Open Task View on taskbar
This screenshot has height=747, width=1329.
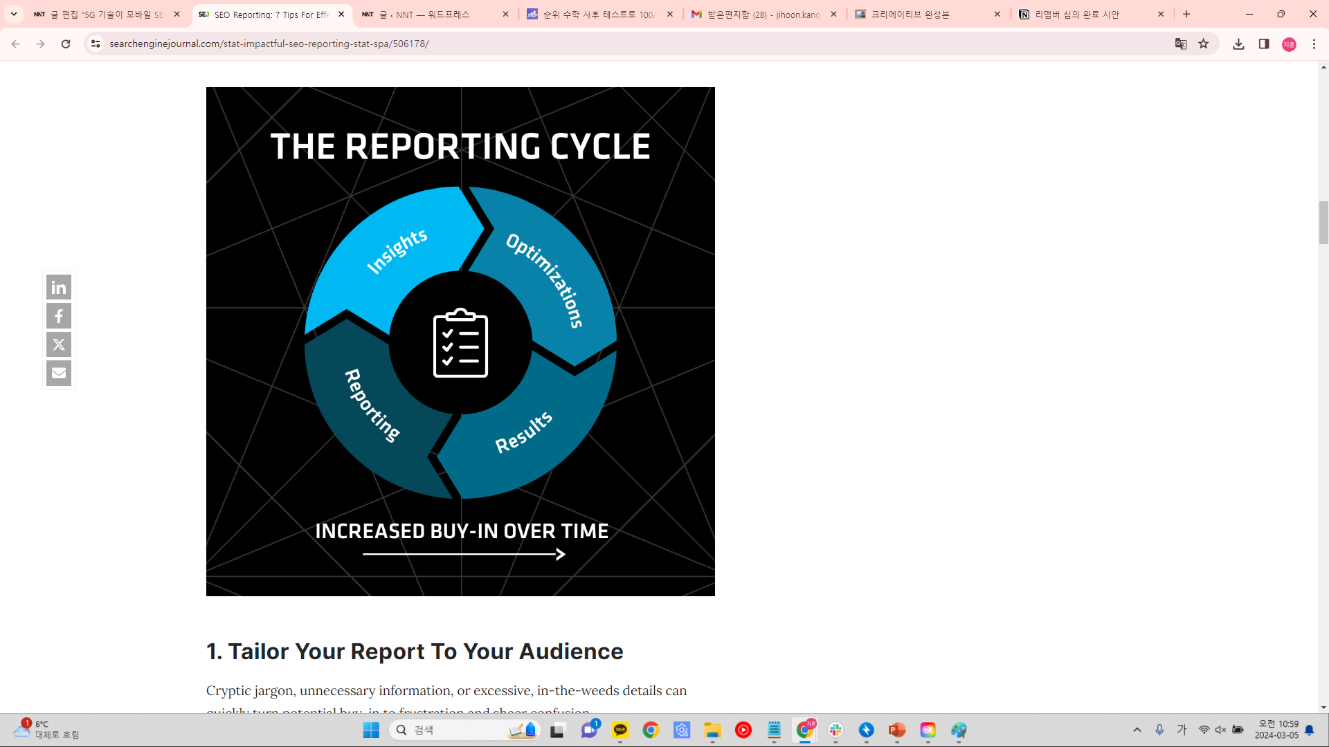coord(557,730)
